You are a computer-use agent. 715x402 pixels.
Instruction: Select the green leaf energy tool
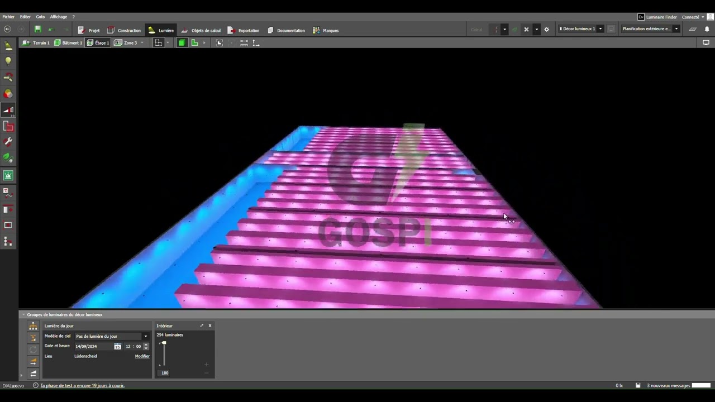8,158
